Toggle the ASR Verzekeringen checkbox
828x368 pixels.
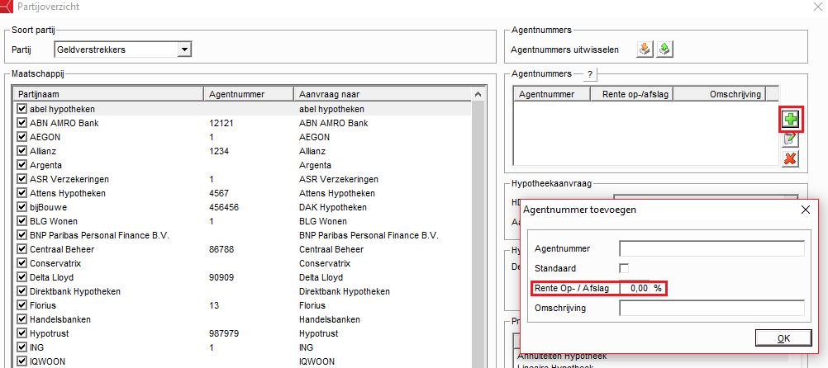coord(21,179)
